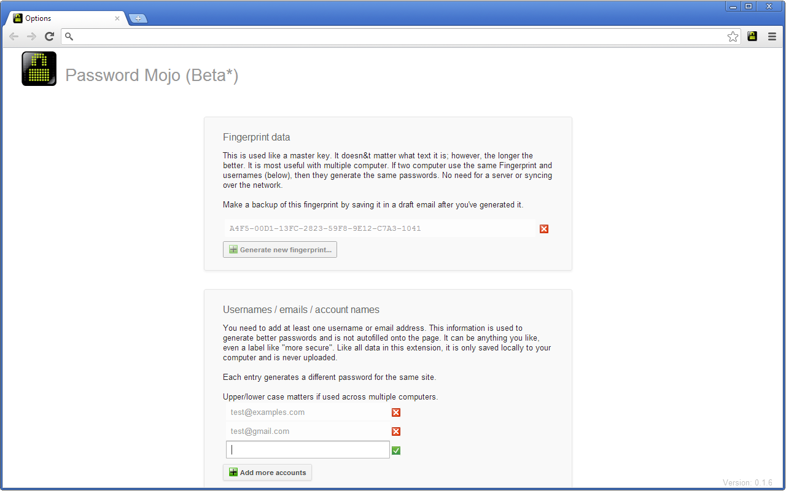The image size is (786, 491).
Task: Open the Password Mojo extension toolbar icon
Action: pos(752,36)
